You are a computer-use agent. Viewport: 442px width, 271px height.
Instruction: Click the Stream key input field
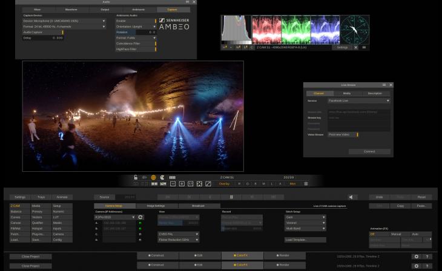click(x=359, y=118)
